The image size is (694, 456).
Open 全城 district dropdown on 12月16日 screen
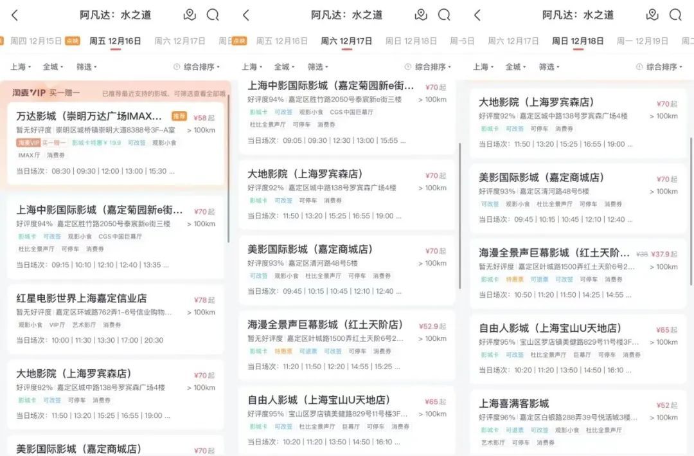click(53, 67)
